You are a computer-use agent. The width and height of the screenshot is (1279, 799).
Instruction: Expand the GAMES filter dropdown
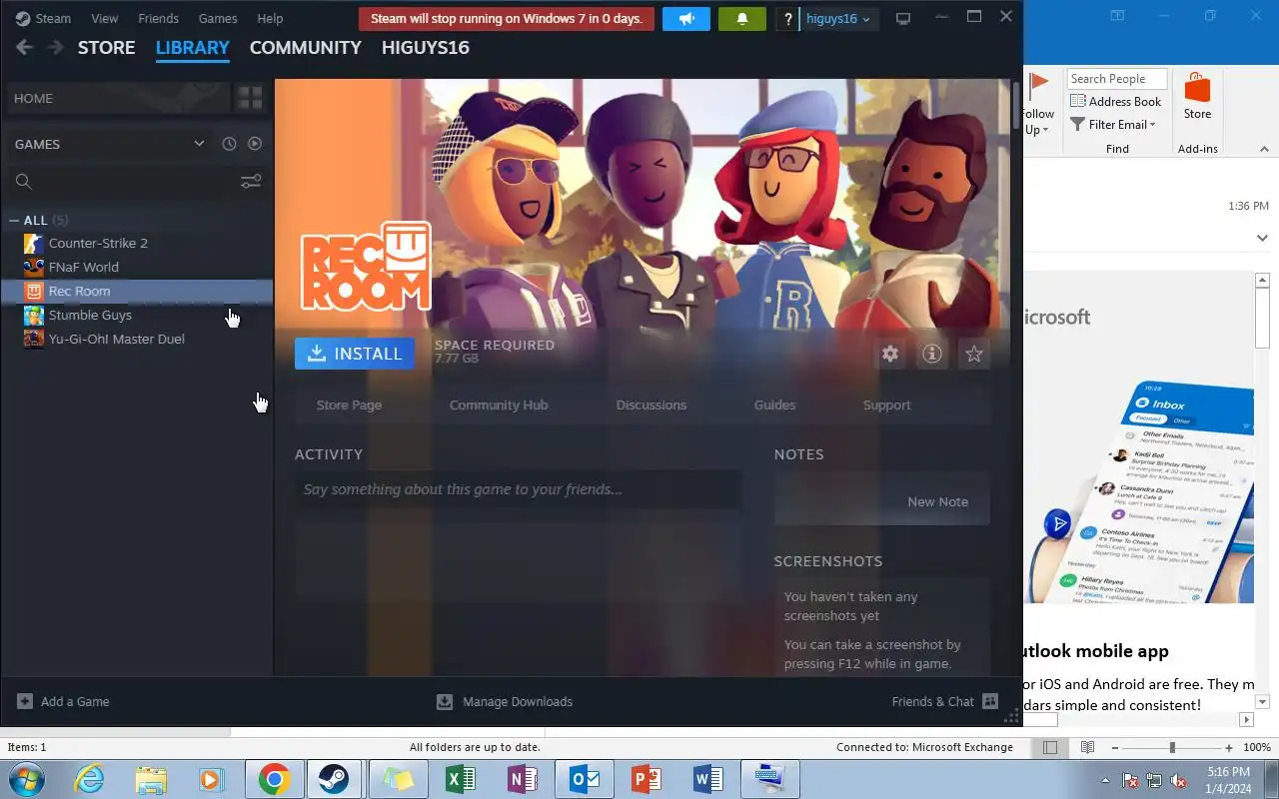199,144
